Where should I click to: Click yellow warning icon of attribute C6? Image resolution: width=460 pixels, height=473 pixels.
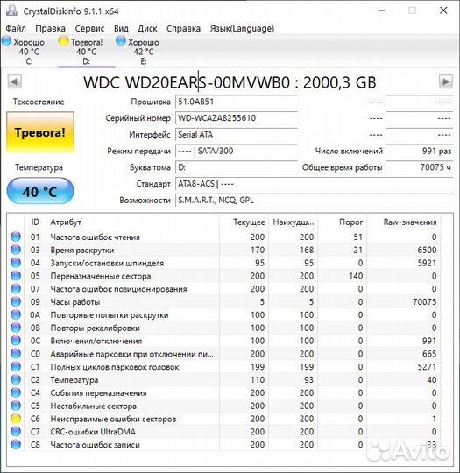16,419
